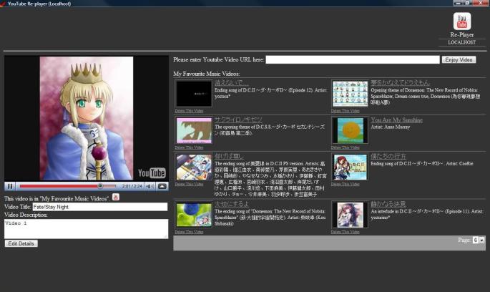Click the 'My Favourite Music Videos:' heading

click(207, 74)
